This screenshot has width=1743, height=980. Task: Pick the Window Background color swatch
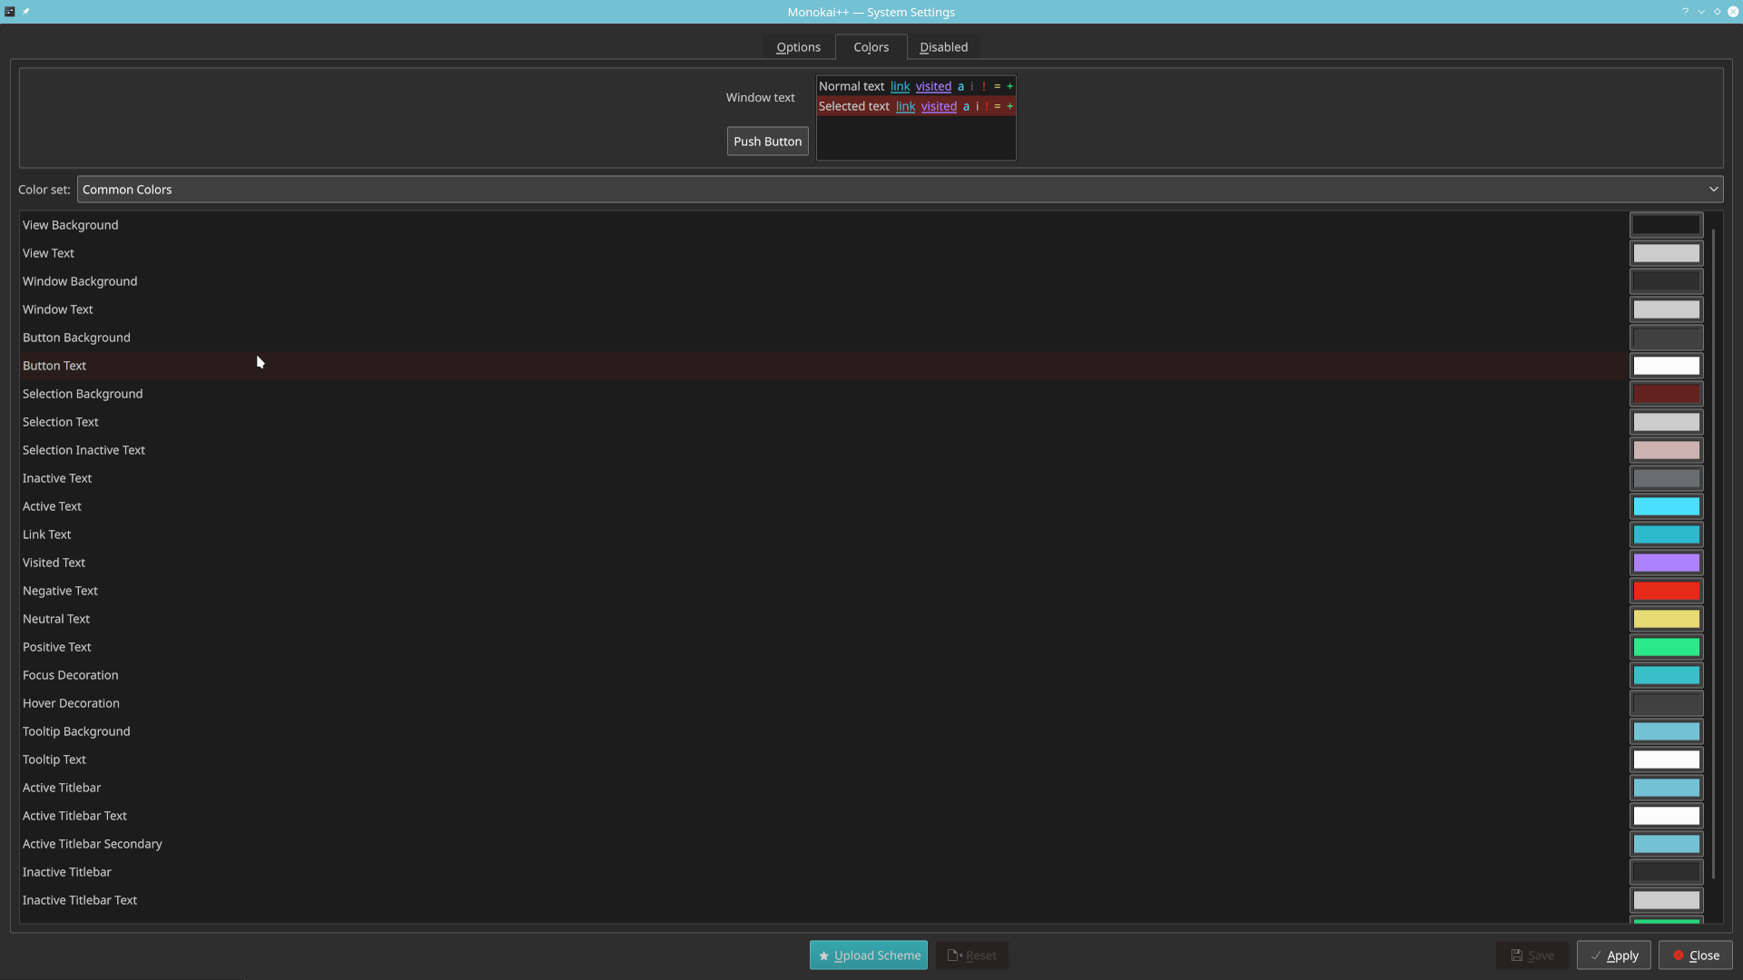pos(1666,281)
